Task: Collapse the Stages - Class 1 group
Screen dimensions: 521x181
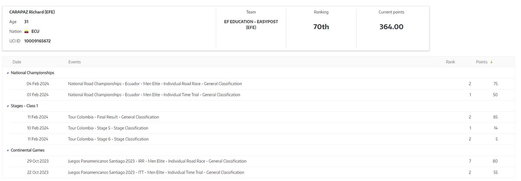Action: pyautogui.click(x=7, y=106)
